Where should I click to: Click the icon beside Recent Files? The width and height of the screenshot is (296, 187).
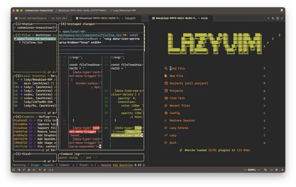[166, 106]
